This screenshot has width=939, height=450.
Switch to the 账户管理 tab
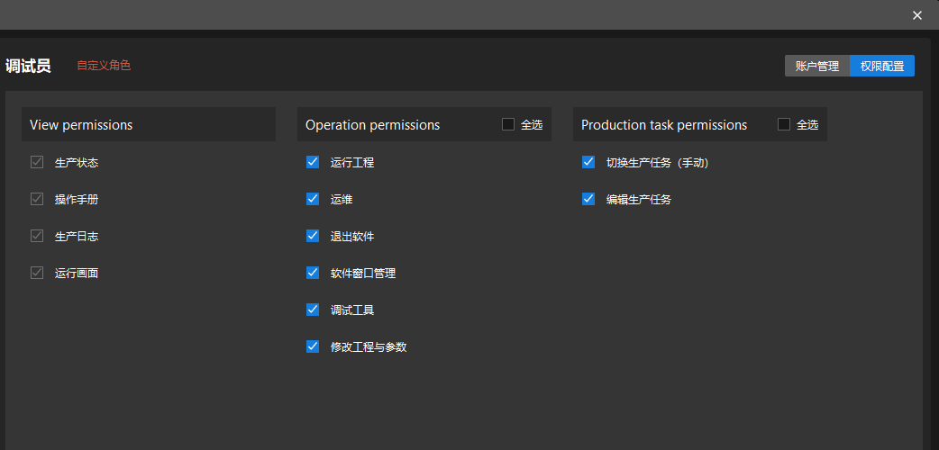point(817,66)
